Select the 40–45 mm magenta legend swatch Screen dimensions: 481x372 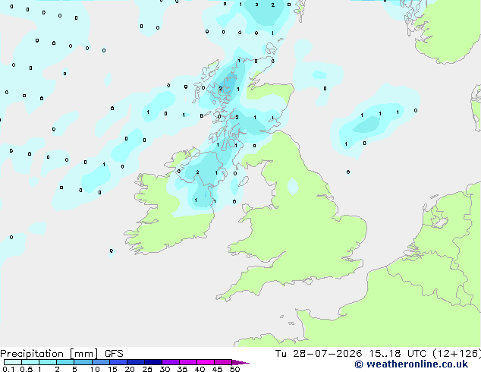point(206,362)
